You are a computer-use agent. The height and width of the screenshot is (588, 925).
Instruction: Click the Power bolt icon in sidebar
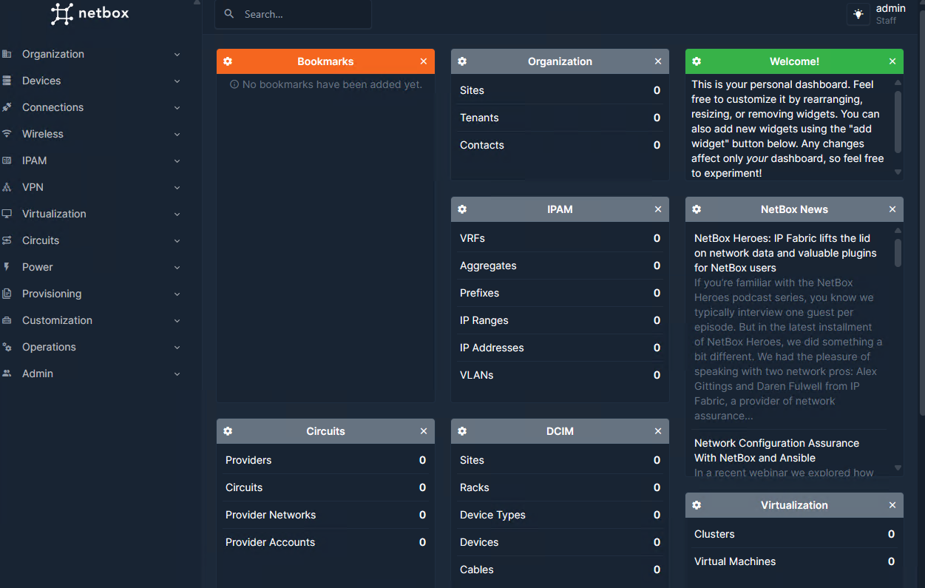[7, 267]
